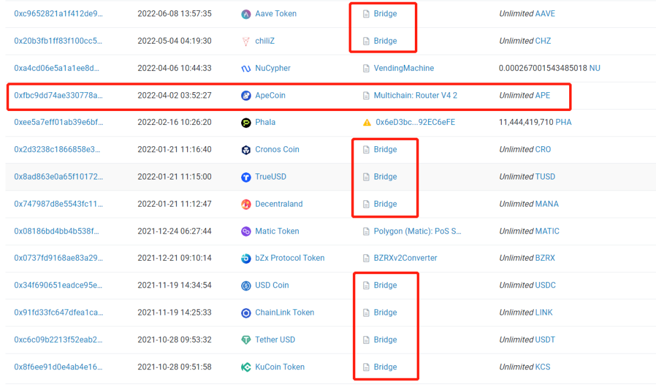Select timestamp 2022-06-08 13:57:35
The width and height of the screenshot is (656, 390).
click(x=174, y=13)
